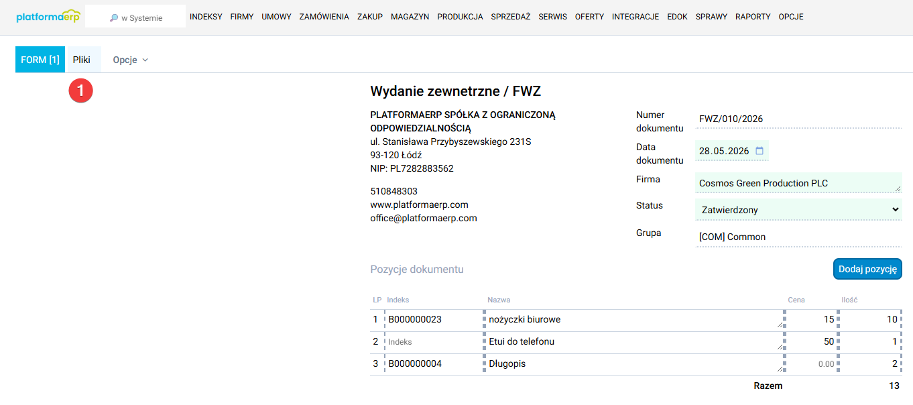Open the EDOK menu

(x=678, y=17)
